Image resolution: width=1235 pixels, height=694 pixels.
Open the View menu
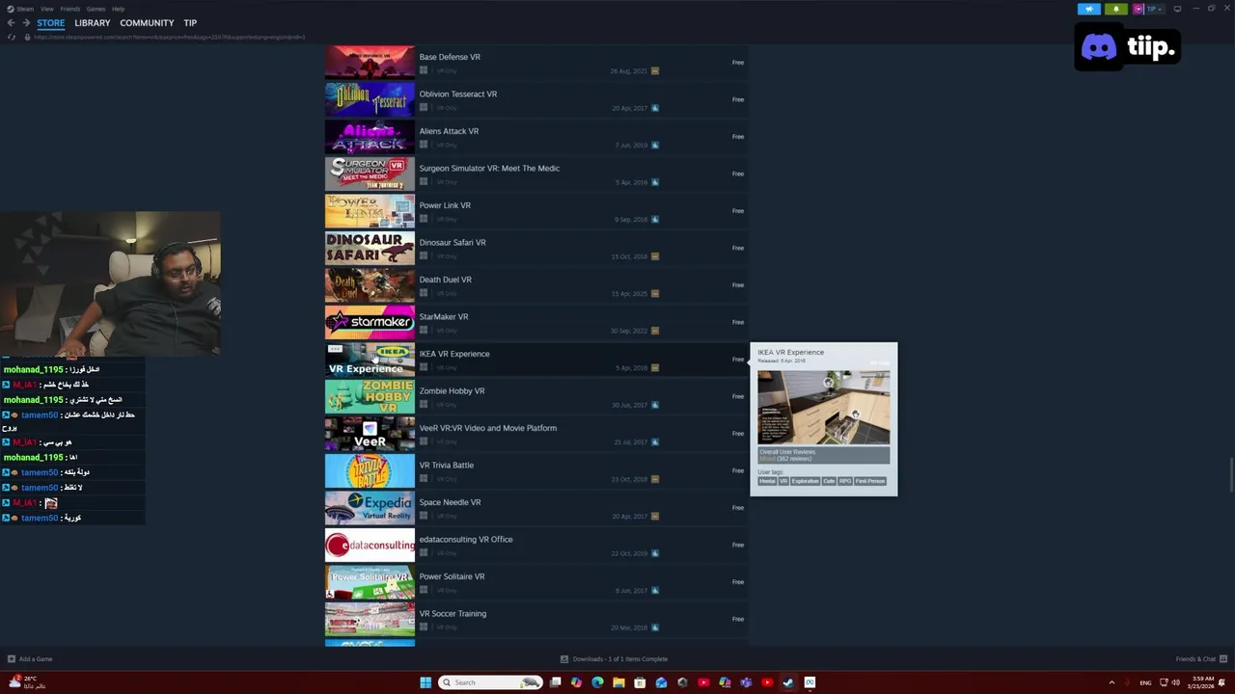coord(47,9)
